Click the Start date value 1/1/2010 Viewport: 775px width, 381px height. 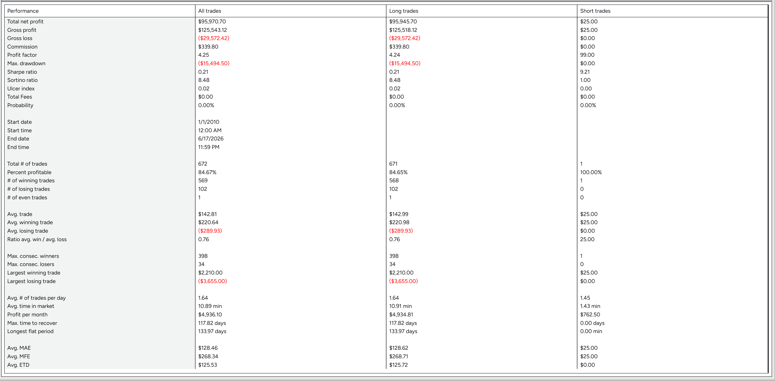(209, 122)
